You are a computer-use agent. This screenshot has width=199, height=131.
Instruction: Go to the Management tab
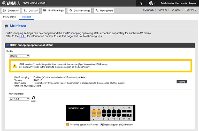coord(104,11)
